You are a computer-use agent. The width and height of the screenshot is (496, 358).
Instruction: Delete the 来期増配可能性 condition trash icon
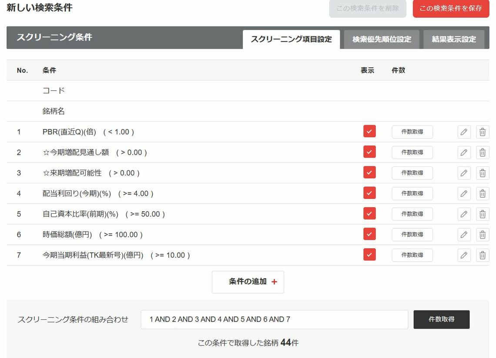(x=483, y=173)
